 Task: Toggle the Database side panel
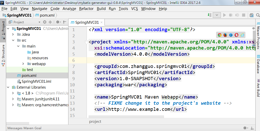pos(258,64)
